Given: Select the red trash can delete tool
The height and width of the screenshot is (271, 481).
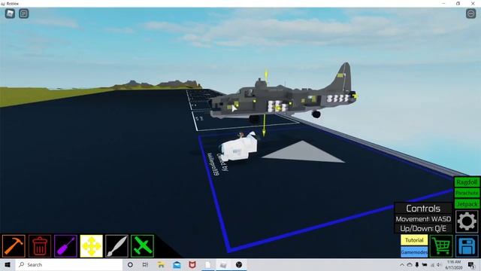Looking at the screenshot, I should coord(40,246).
